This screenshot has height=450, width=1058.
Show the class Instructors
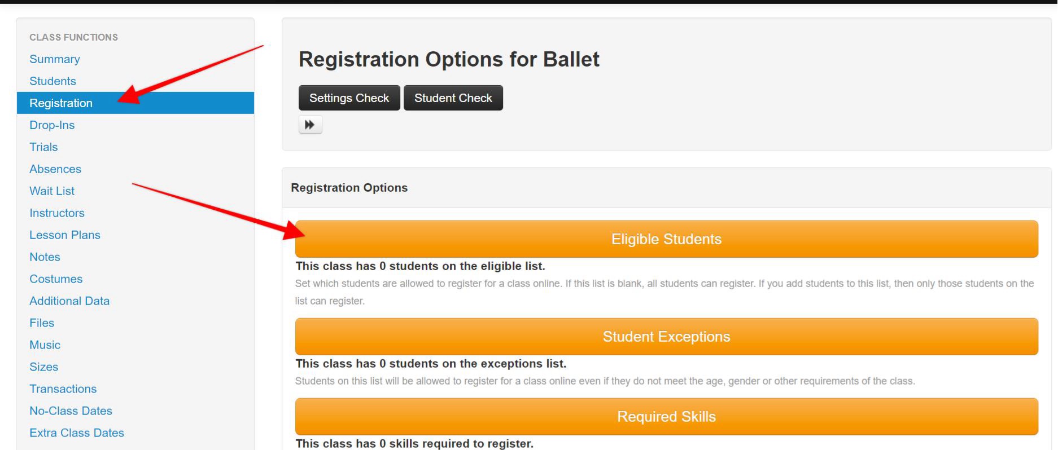point(57,213)
